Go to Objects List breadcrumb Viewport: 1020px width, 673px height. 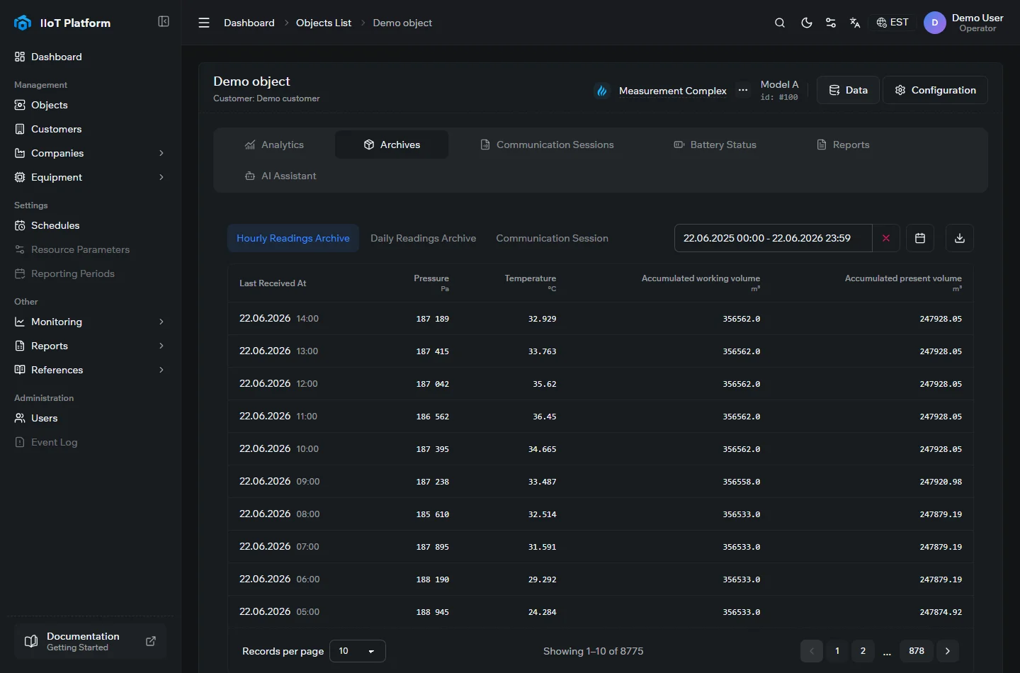[x=324, y=23]
